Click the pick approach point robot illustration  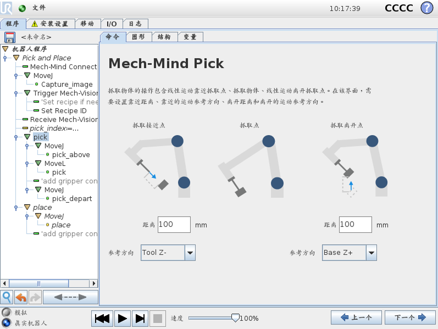157,167
